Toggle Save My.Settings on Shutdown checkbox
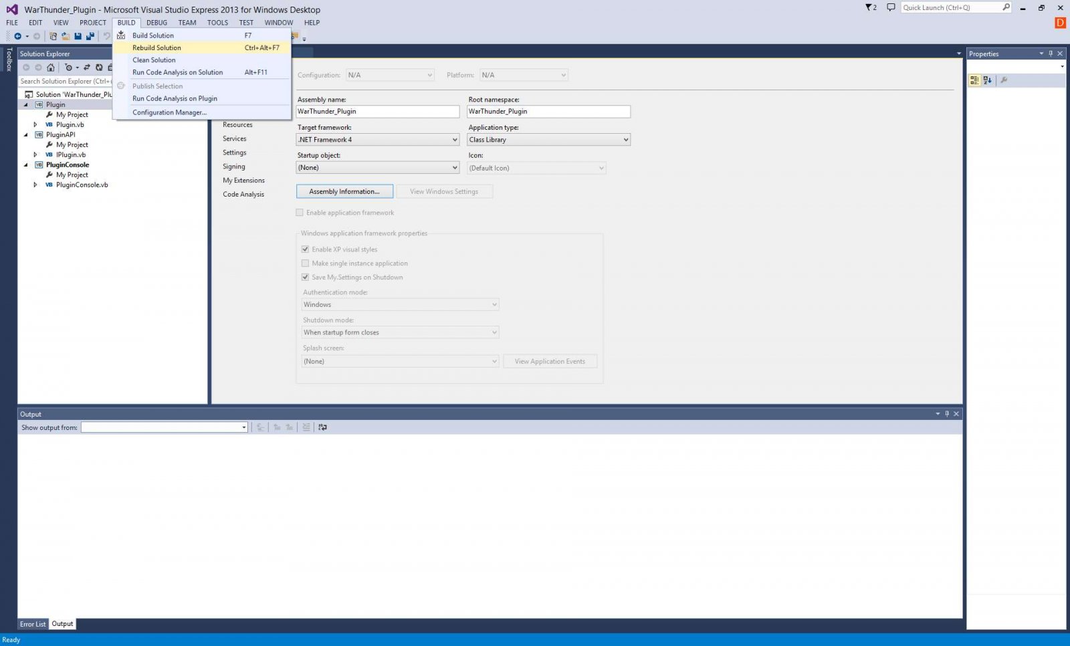The image size is (1070, 646). [306, 278]
